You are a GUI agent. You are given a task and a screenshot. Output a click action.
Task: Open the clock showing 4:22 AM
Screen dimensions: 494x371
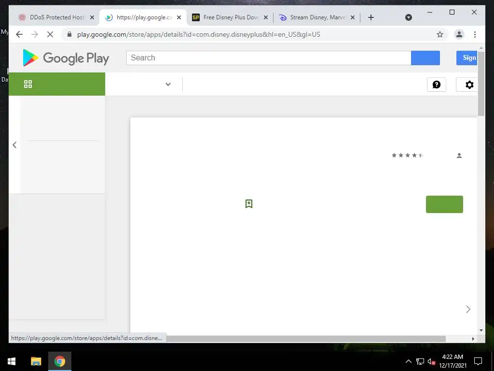[x=453, y=361]
